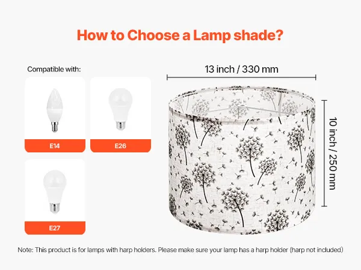The image size is (361, 270).
Task: Click the 'Compatible with:' label
Action: click(54, 69)
